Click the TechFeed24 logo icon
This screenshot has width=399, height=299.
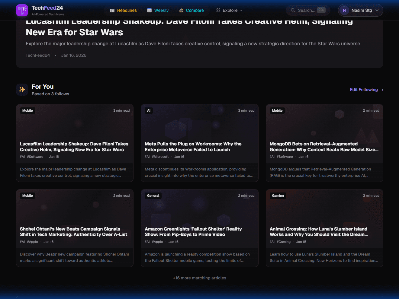pyautogui.click(x=21, y=10)
